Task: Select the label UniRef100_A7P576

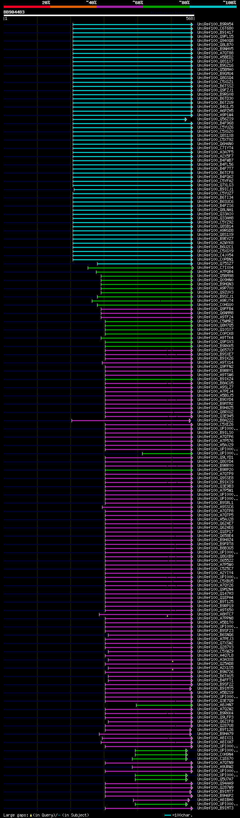Action: [215, 441]
